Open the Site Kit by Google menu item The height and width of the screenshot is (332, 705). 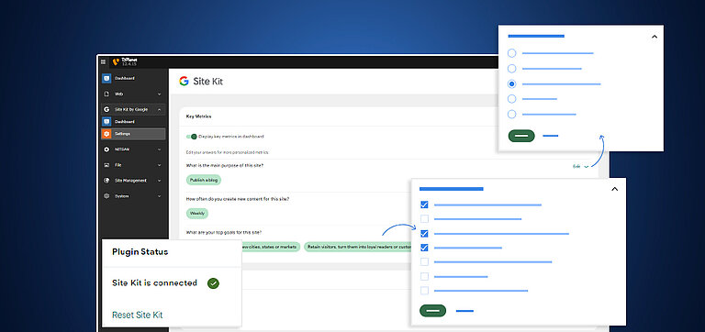pos(133,110)
